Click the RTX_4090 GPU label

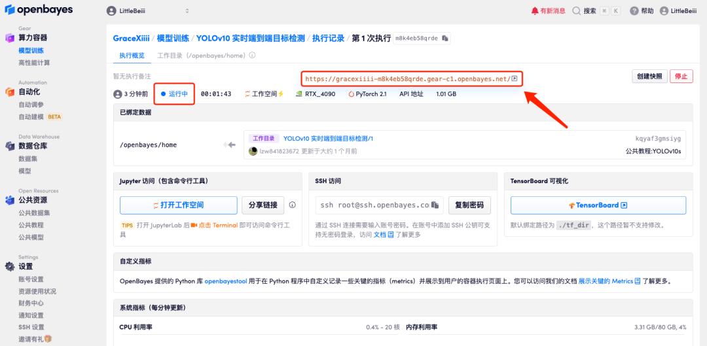315,94
